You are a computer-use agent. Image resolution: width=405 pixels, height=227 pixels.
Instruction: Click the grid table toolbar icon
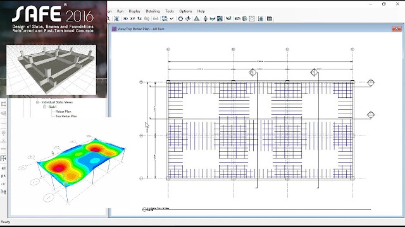[x=261, y=18]
